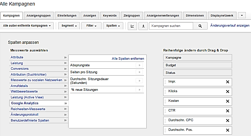Expand the Attribute metrics category

(39, 57)
